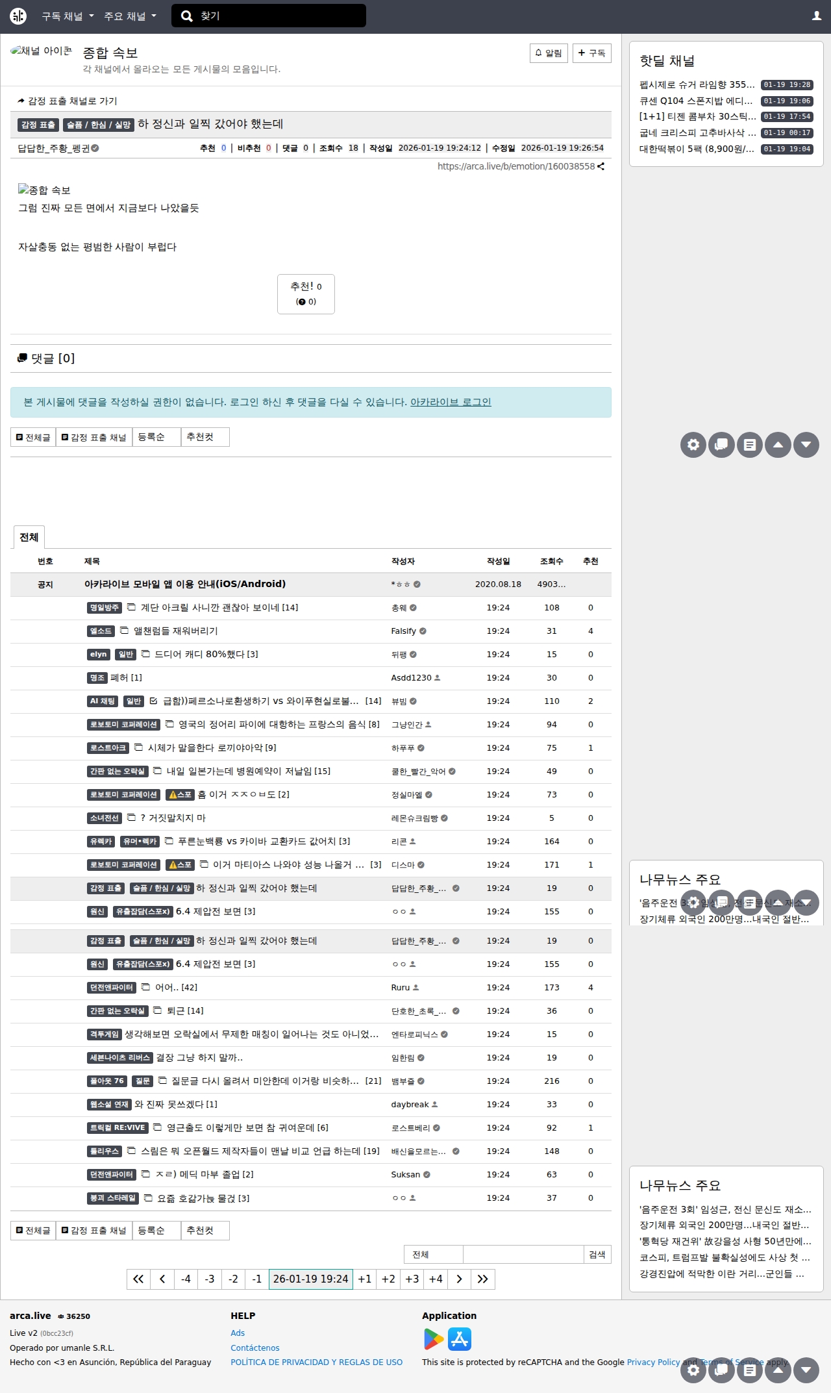Open post 영근출도 이렇게만 보면 참 귀여운데
The height and width of the screenshot is (1393, 831).
click(241, 1128)
